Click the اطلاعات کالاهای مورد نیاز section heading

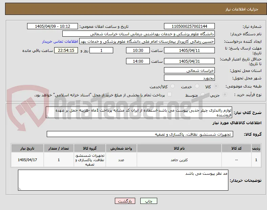237,123
